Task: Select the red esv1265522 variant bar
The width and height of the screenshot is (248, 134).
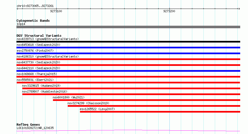Action: click(160, 112)
